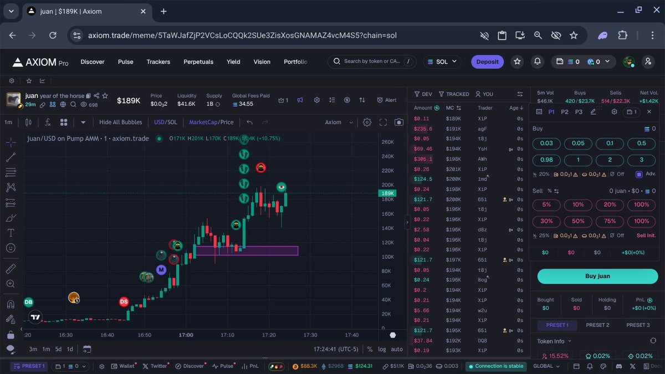Open the candlestick chart type selector
Viewport: 665px width, 374px height.
pyautogui.click(x=28, y=122)
